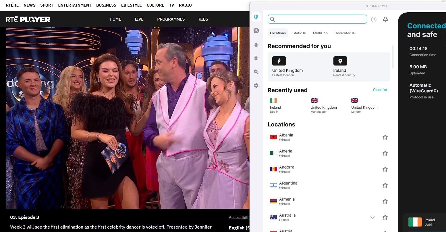Select Argentina in locations list
This screenshot has width=446, height=232.
[x=329, y=185]
